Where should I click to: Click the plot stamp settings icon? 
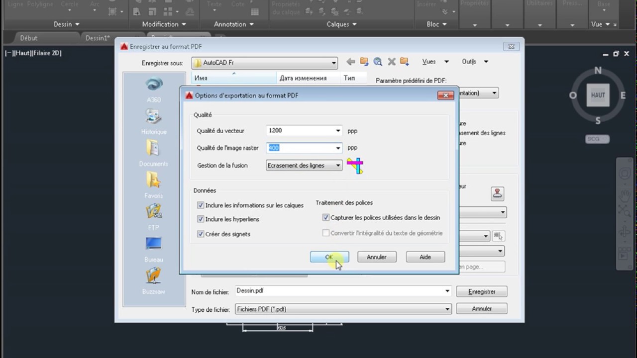[498, 193]
